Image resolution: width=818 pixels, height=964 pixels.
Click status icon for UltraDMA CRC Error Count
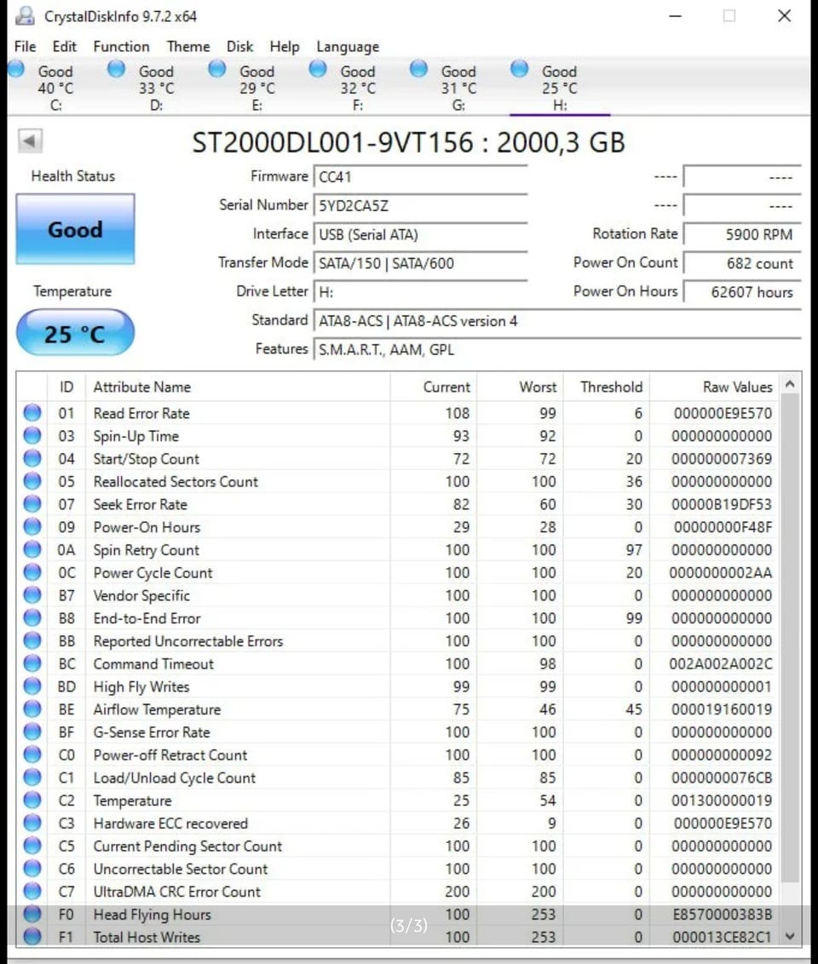pyautogui.click(x=32, y=890)
